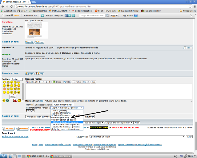Open the Statistiques web footer link

(51, 144)
